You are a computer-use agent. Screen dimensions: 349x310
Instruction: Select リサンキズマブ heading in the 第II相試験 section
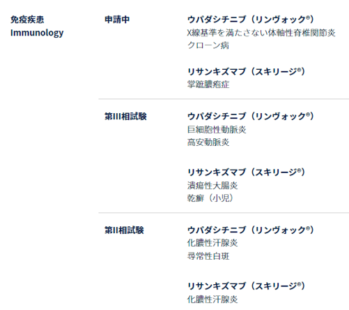(246, 286)
